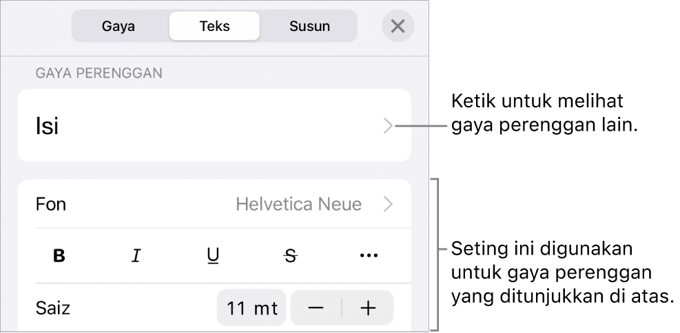Open the Susun tab

coord(309,26)
